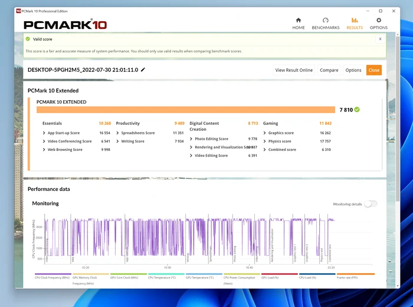This screenshot has width=413, height=307.
Task: Open the result Options button
Action: [x=353, y=70]
